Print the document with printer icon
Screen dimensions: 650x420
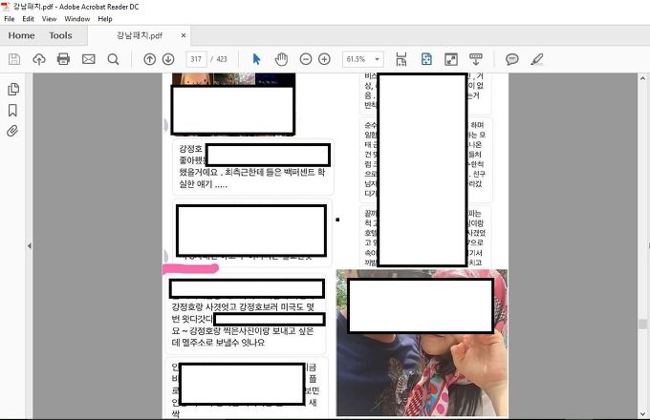click(63, 59)
